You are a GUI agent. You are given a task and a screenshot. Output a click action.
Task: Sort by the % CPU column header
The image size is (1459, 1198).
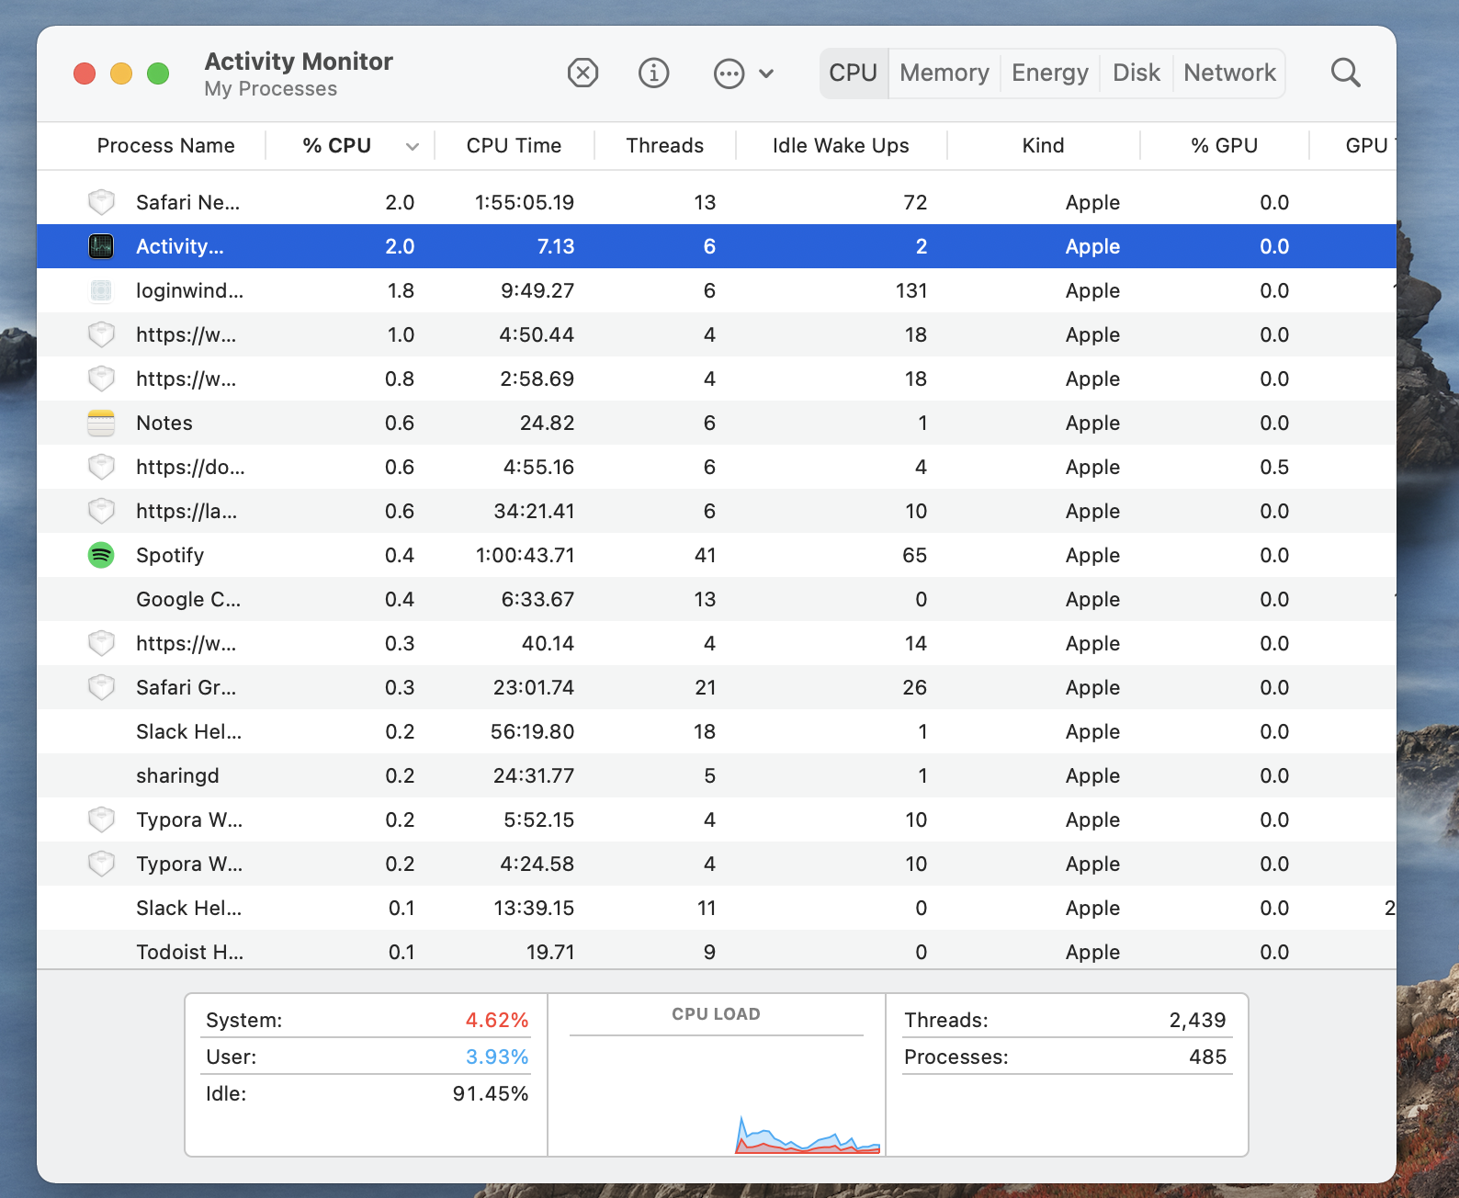click(x=336, y=145)
